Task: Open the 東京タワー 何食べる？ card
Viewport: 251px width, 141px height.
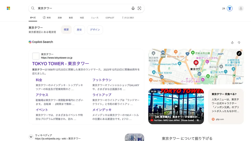Action: coord(226,106)
